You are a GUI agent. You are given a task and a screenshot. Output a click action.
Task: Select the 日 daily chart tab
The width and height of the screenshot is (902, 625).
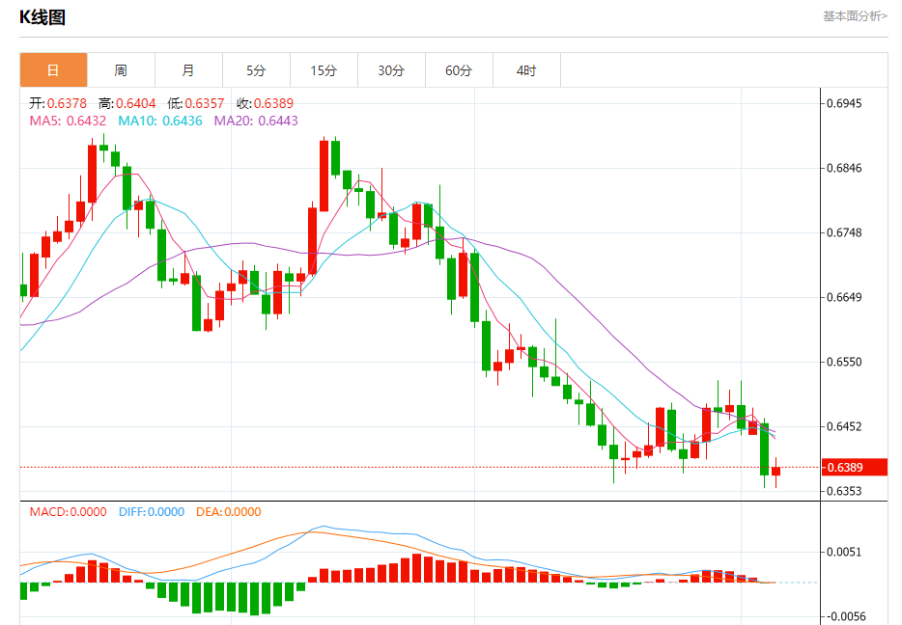tap(53, 70)
